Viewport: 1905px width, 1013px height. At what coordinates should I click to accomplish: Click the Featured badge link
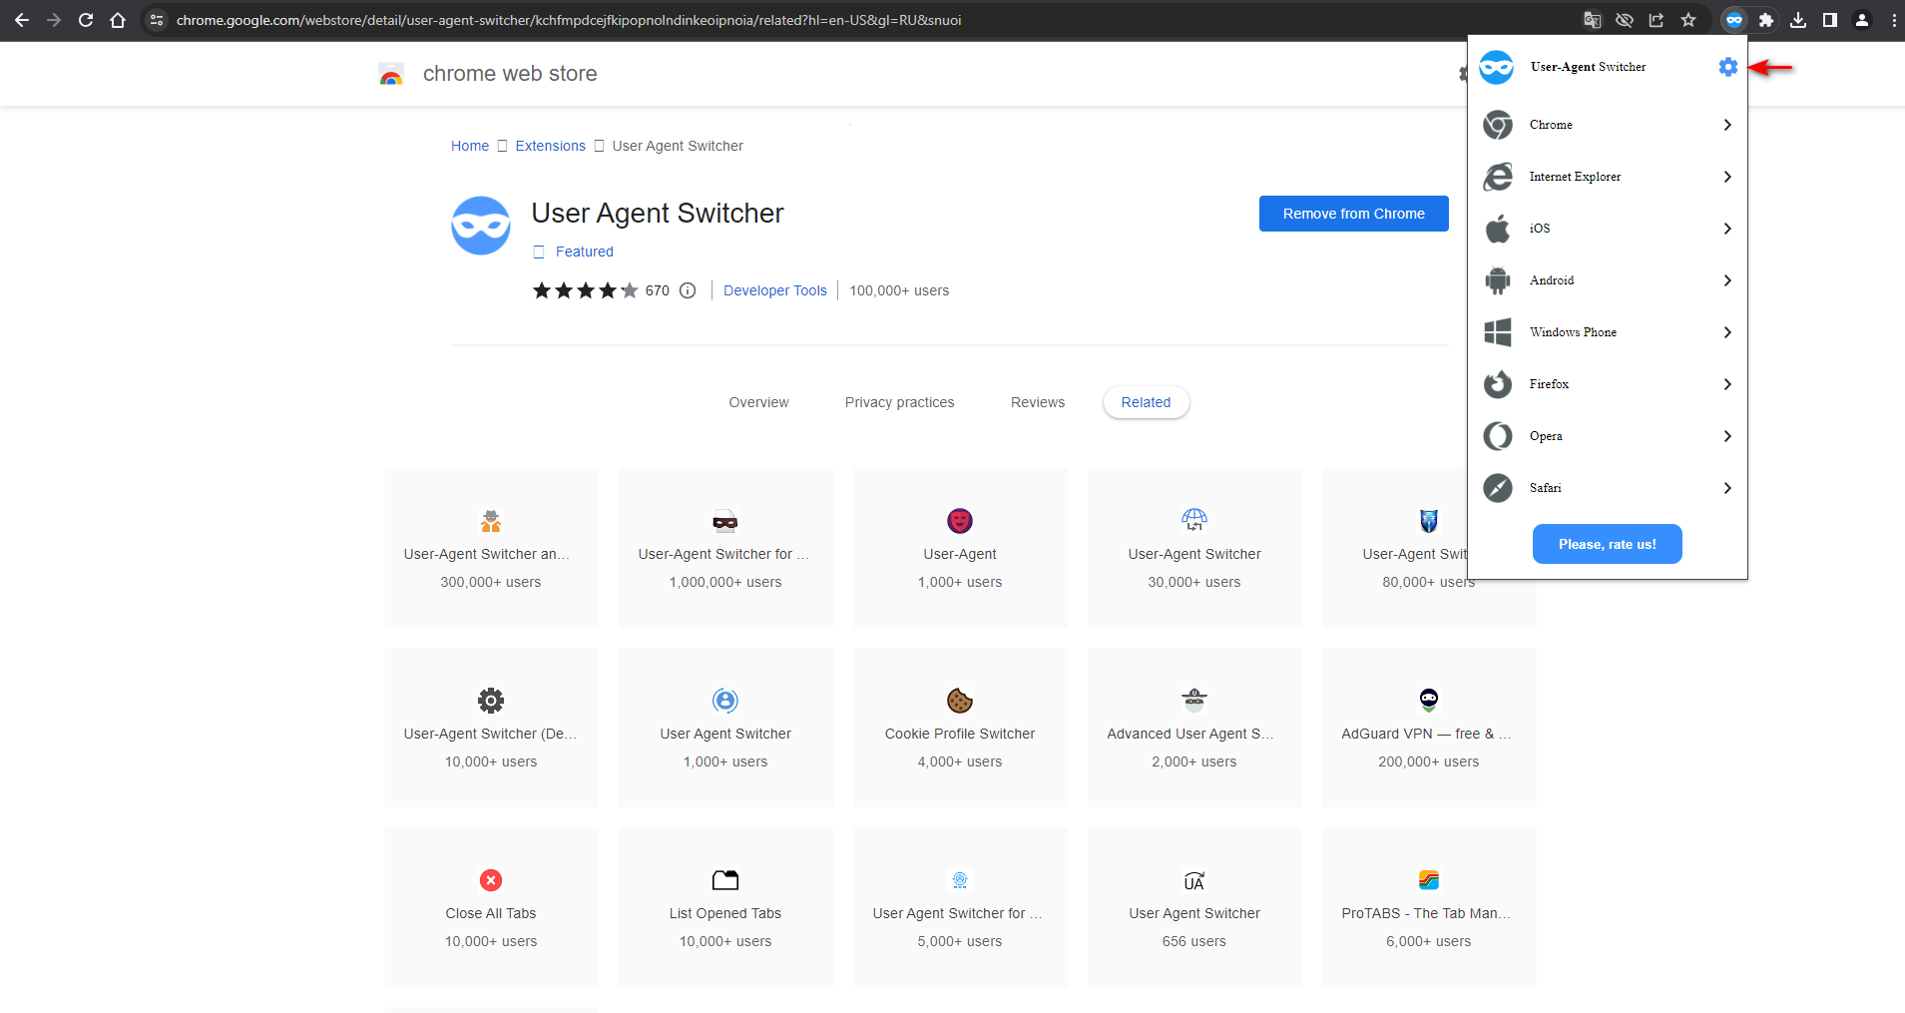pyautogui.click(x=585, y=252)
